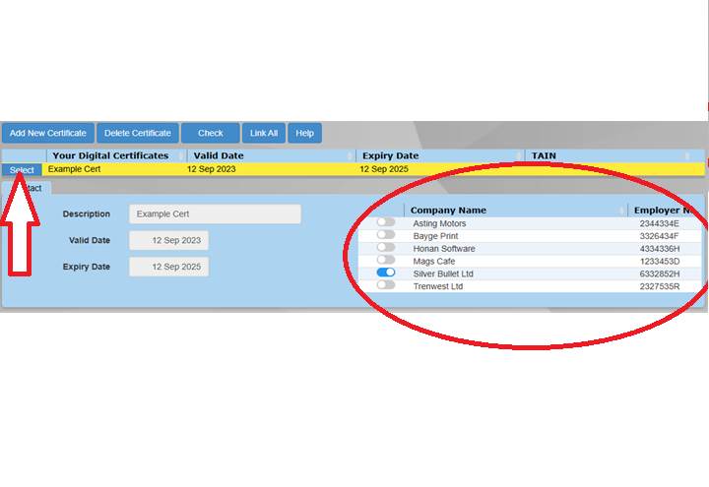Disable the Silver Bullet Ltd toggle
Screen dimensions: 709x487
tap(386, 273)
